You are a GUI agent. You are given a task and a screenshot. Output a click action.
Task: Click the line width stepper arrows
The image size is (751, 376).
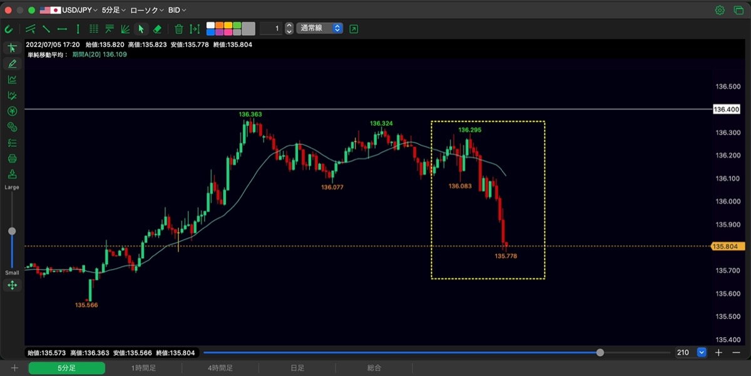pyautogui.click(x=289, y=28)
